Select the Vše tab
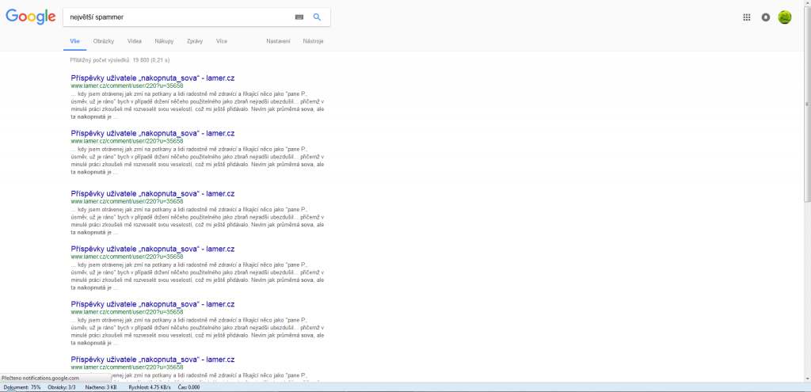Image resolution: width=811 pixels, height=392 pixels. pos(75,41)
